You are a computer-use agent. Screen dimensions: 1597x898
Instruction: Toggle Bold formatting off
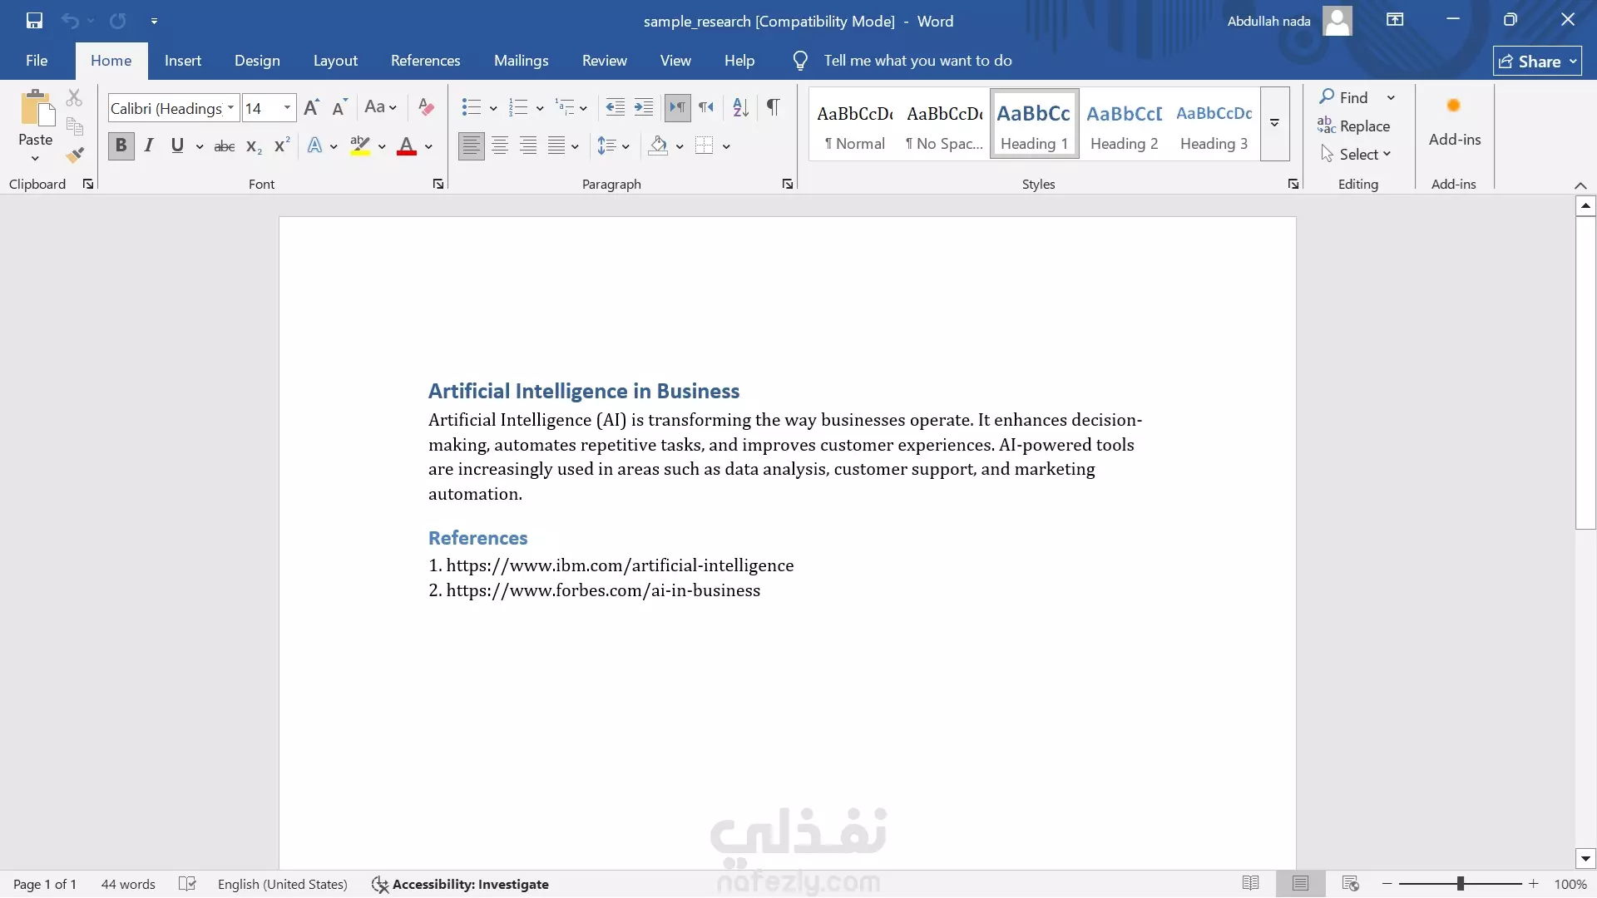pos(121,146)
